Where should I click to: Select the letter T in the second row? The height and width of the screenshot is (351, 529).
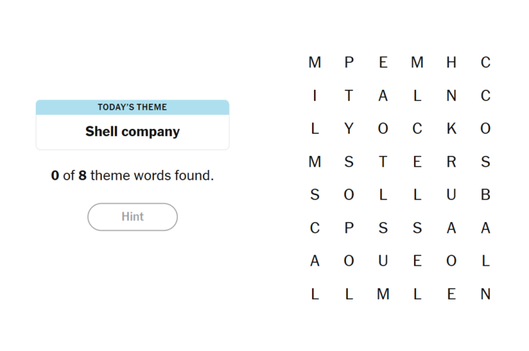349,96
